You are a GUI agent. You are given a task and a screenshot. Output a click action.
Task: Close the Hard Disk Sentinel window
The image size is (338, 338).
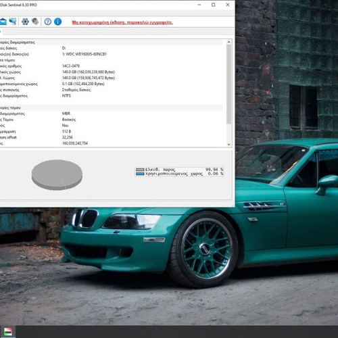[228, 5]
